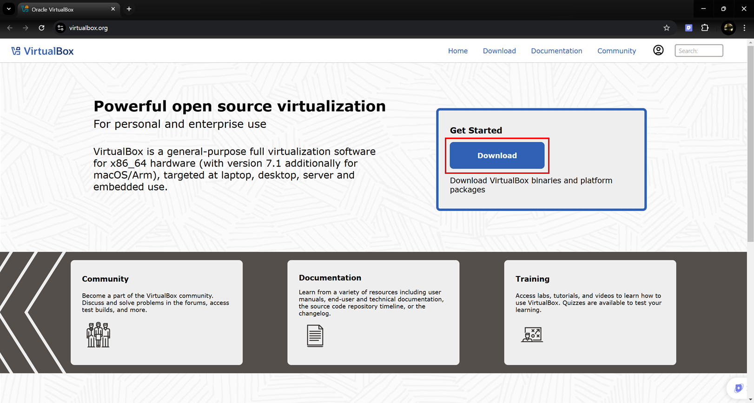754x403 pixels.
Task: Open the Chrome profile avatar
Action: (x=728, y=28)
